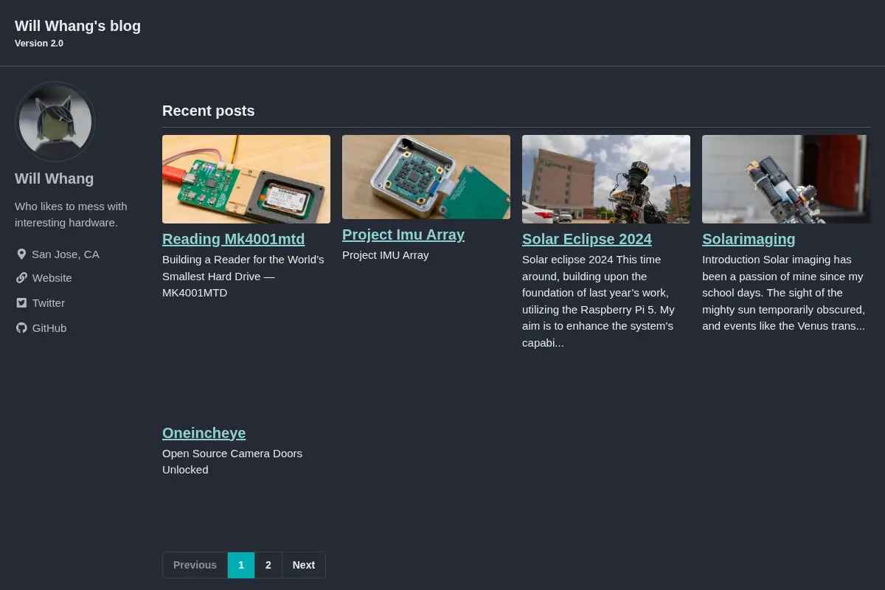This screenshot has height=590, width=885.
Task: Click the location pin icon
Action: [x=21, y=254]
